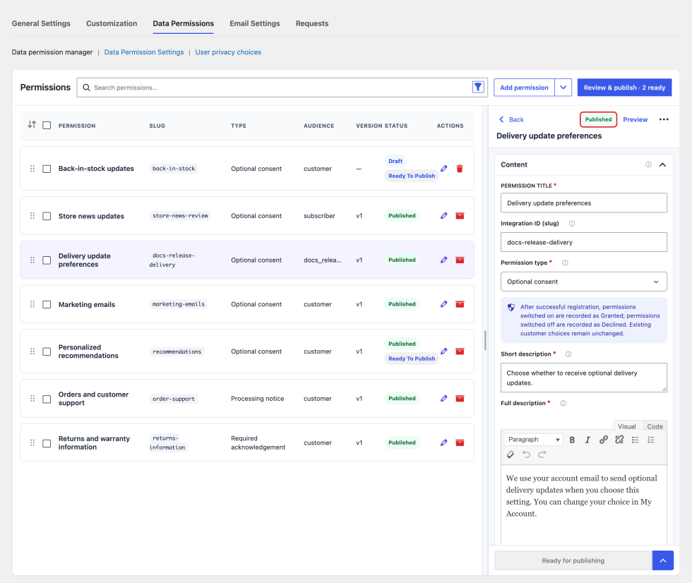This screenshot has height=583, width=692.
Task: Clear formatting with eraser icon
Action: (510, 455)
